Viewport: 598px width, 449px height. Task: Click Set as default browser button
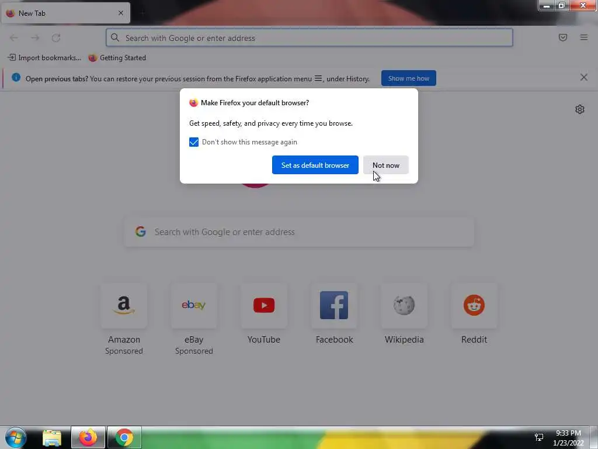(x=315, y=165)
